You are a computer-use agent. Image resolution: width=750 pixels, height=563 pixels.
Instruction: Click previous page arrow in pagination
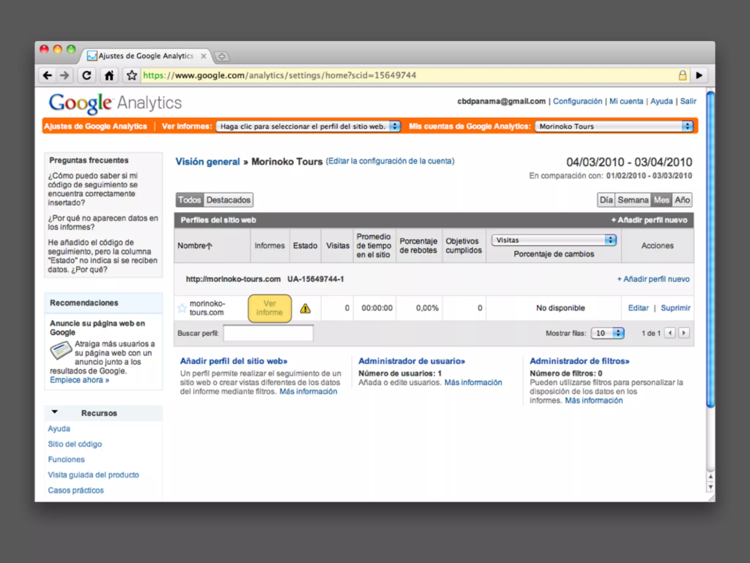click(x=670, y=333)
